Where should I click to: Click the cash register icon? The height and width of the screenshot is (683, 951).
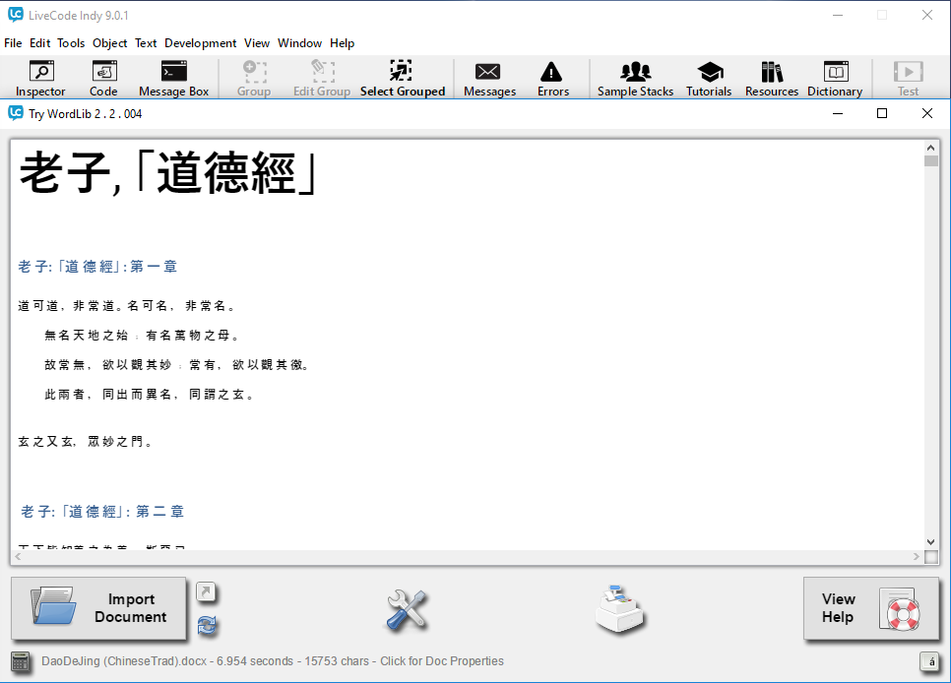[620, 609]
